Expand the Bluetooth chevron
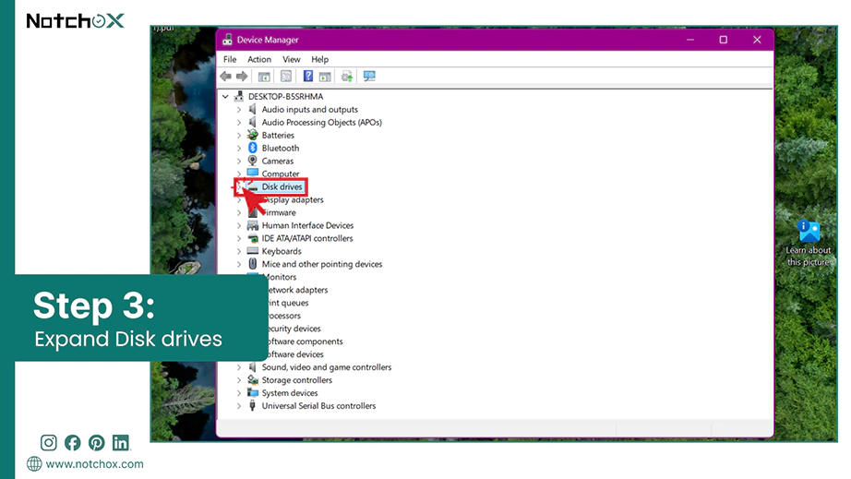851x479 pixels. (239, 148)
